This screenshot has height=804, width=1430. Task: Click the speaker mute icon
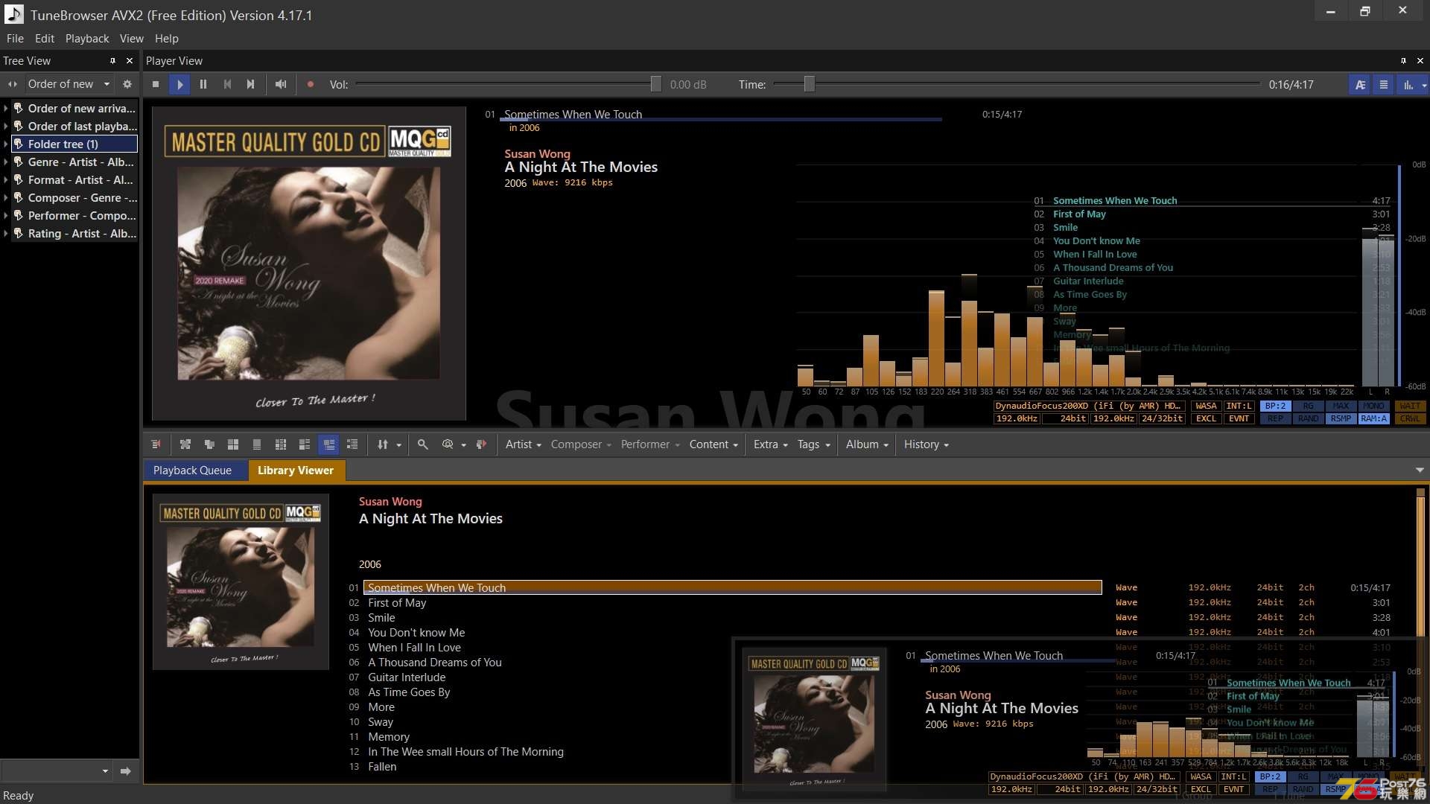pyautogui.click(x=281, y=85)
